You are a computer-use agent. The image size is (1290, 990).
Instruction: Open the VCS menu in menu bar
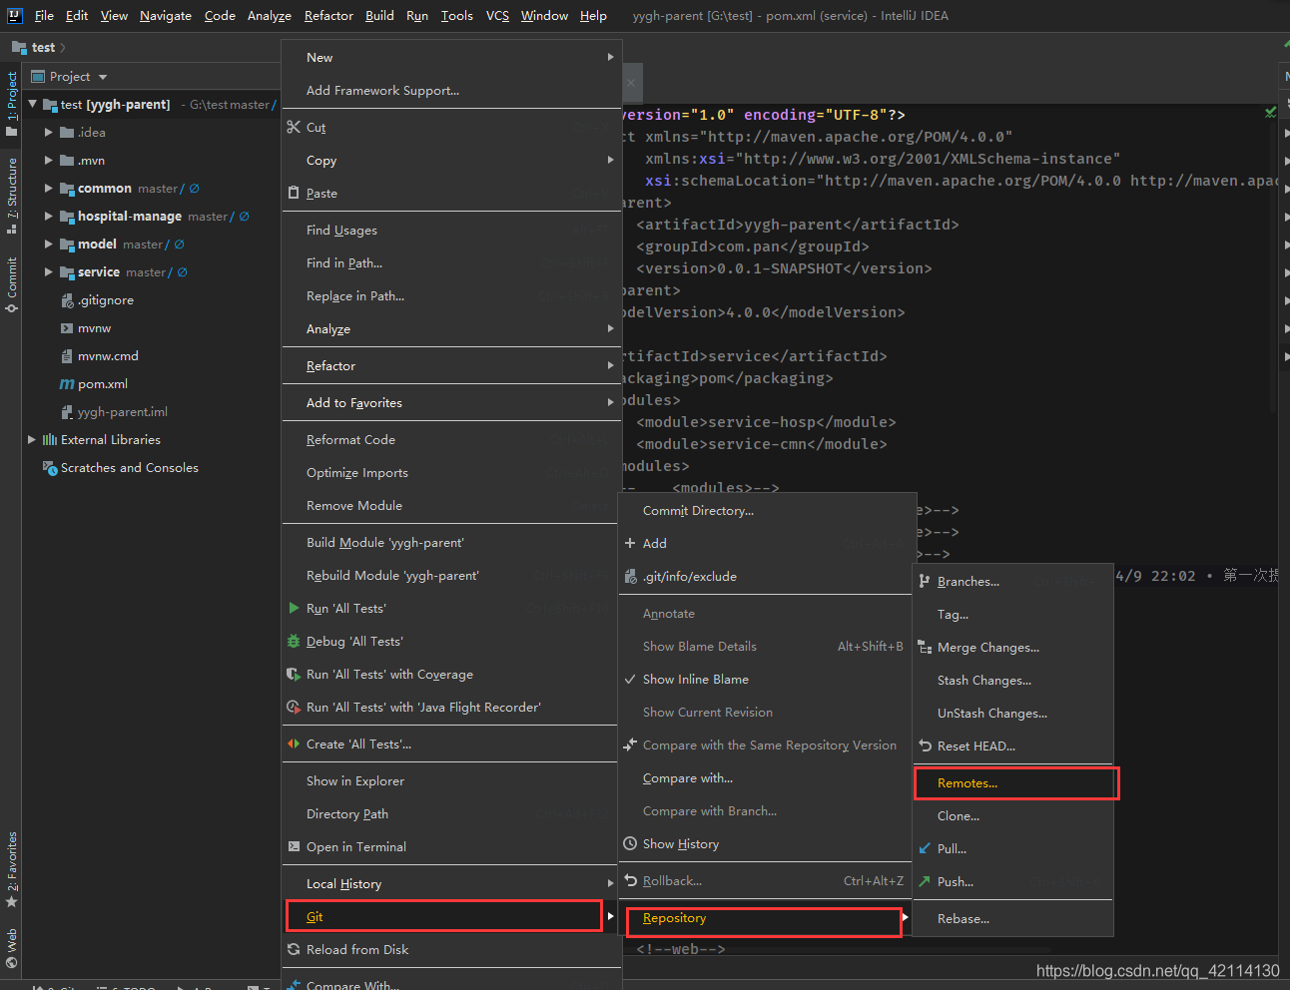coord(497,16)
